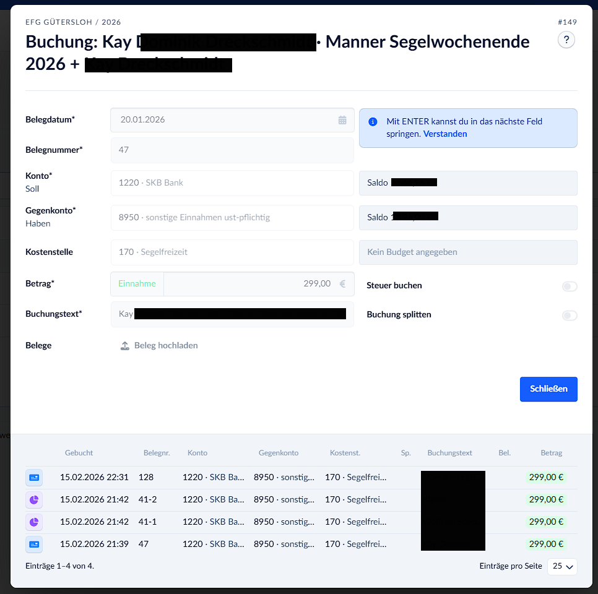Enable the Steuer buchen toggle
Screen dimensions: 598x594
(x=569, y=286)
